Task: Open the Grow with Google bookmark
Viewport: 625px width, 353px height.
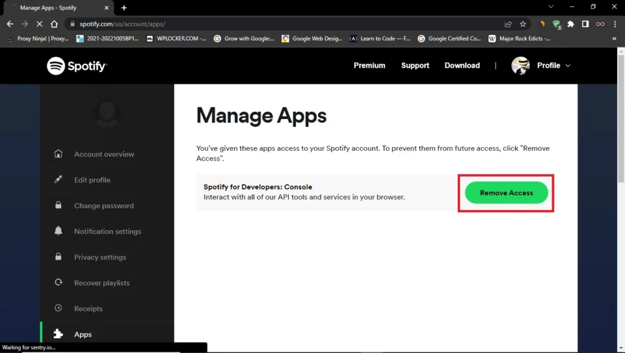Action: click(244, 38)
